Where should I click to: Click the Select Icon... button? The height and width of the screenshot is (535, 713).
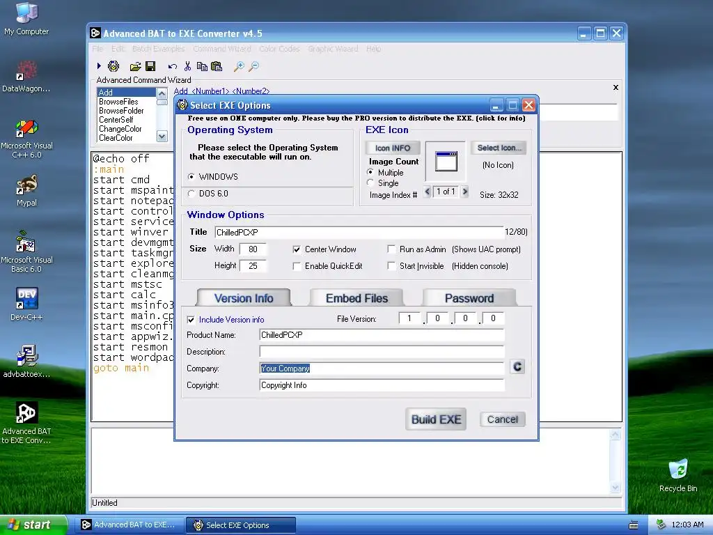[499, 148]
